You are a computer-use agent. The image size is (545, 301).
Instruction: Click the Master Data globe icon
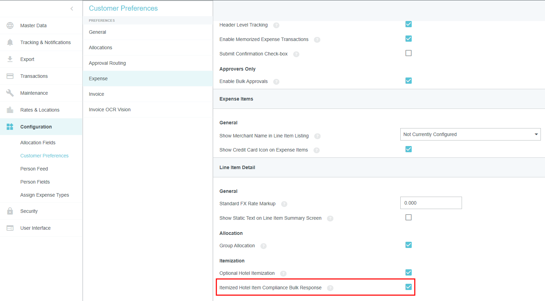(10, 25)
